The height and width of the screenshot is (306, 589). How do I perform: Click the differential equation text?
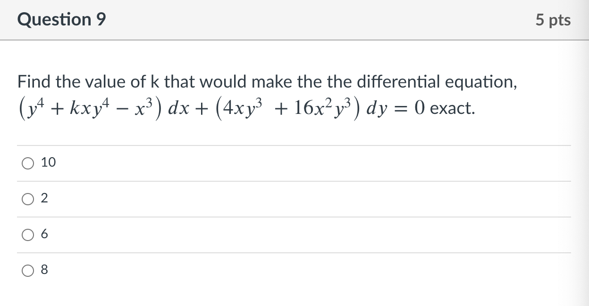pyautogui.click(x=245, y=108)
